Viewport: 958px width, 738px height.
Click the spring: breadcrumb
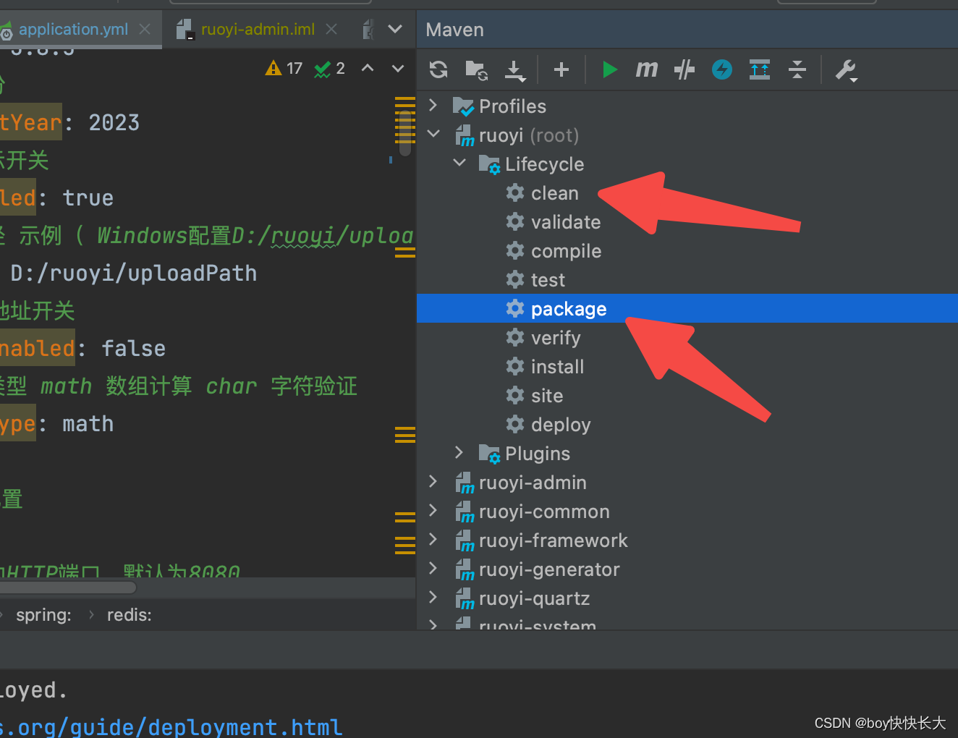(43, 615)
